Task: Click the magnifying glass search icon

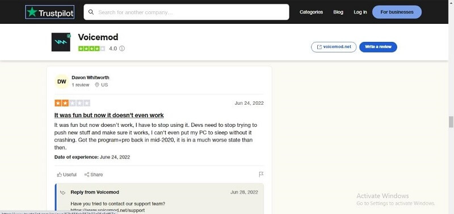Action: coord(91,12)
